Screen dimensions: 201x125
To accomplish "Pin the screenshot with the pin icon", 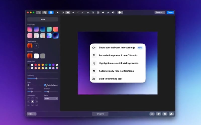I will coord(159,114).
